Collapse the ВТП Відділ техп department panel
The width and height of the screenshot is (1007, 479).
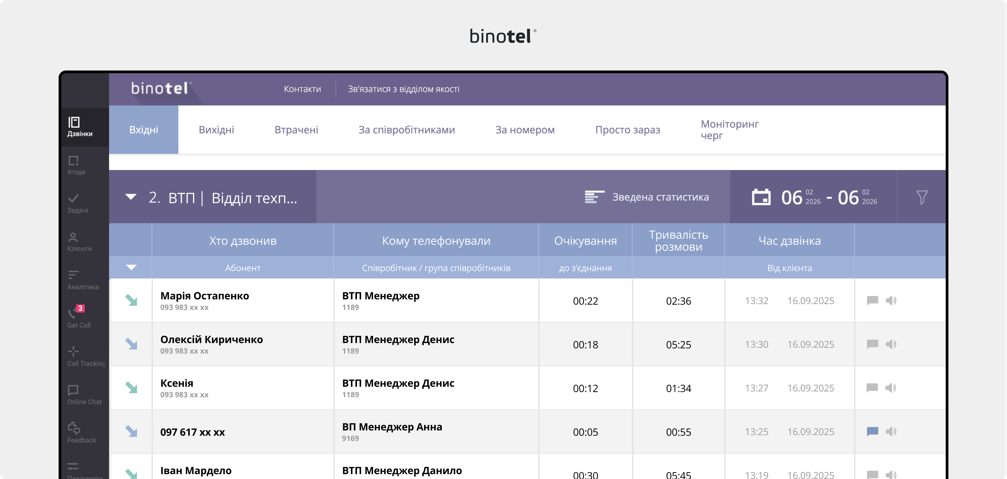(x=131, y=197)
